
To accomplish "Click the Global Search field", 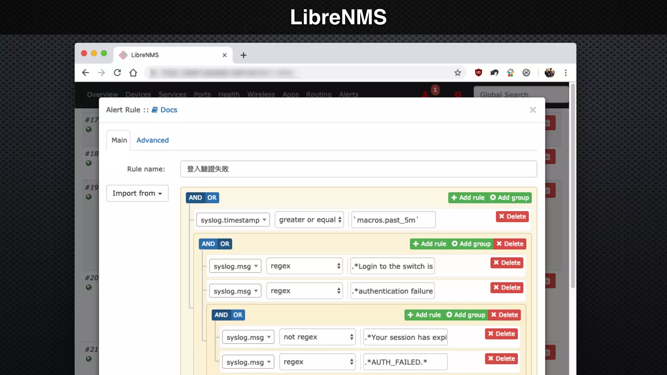I will (521, 94).
